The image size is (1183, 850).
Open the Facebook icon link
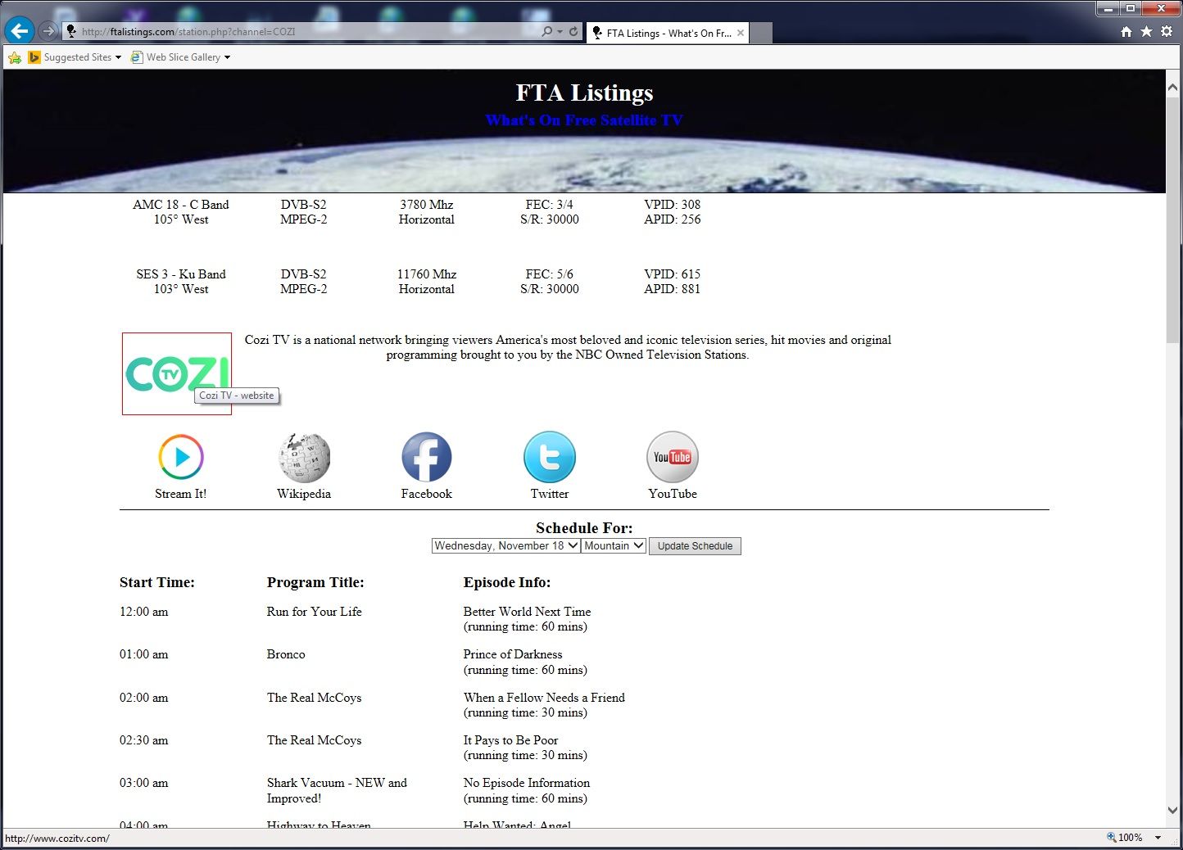coord(427,457)
